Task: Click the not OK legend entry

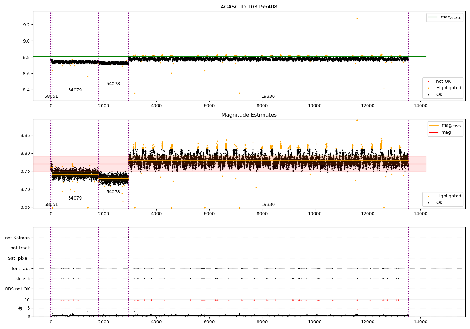Action: pyautogui.click(x=439, y=81)
